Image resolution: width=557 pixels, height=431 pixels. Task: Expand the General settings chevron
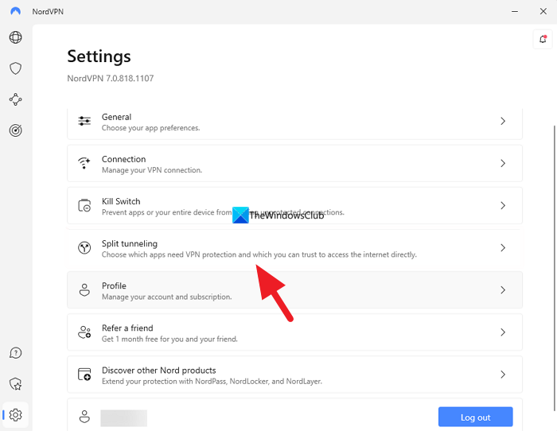pyautogui.click(x=503, y=122)
